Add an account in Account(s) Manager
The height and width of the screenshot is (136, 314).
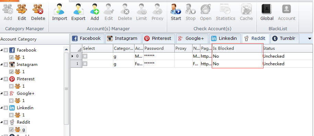94,12
